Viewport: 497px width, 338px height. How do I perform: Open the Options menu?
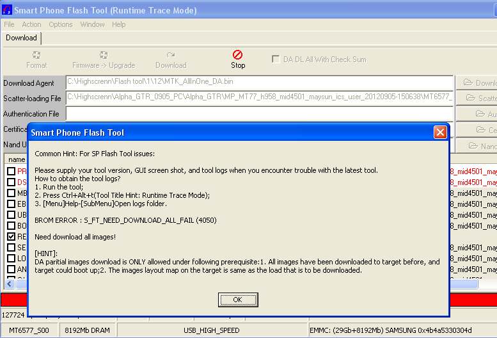tap(61, 24)
